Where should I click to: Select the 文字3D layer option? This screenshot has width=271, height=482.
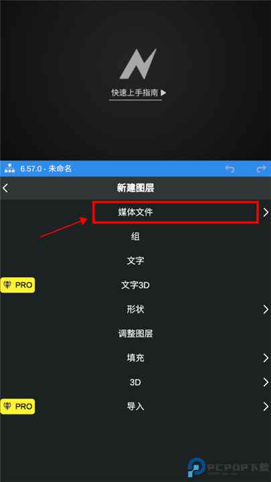(135, 285)
